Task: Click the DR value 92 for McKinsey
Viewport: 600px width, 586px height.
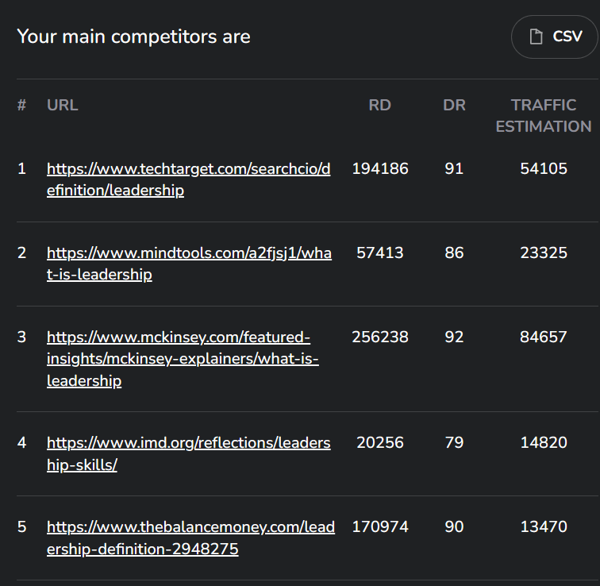Action: (454, 337)
